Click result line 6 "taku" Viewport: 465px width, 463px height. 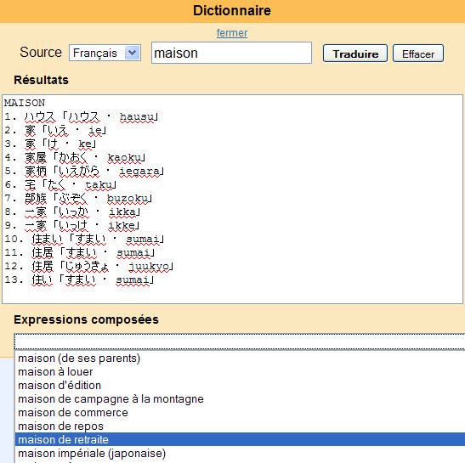60,184
